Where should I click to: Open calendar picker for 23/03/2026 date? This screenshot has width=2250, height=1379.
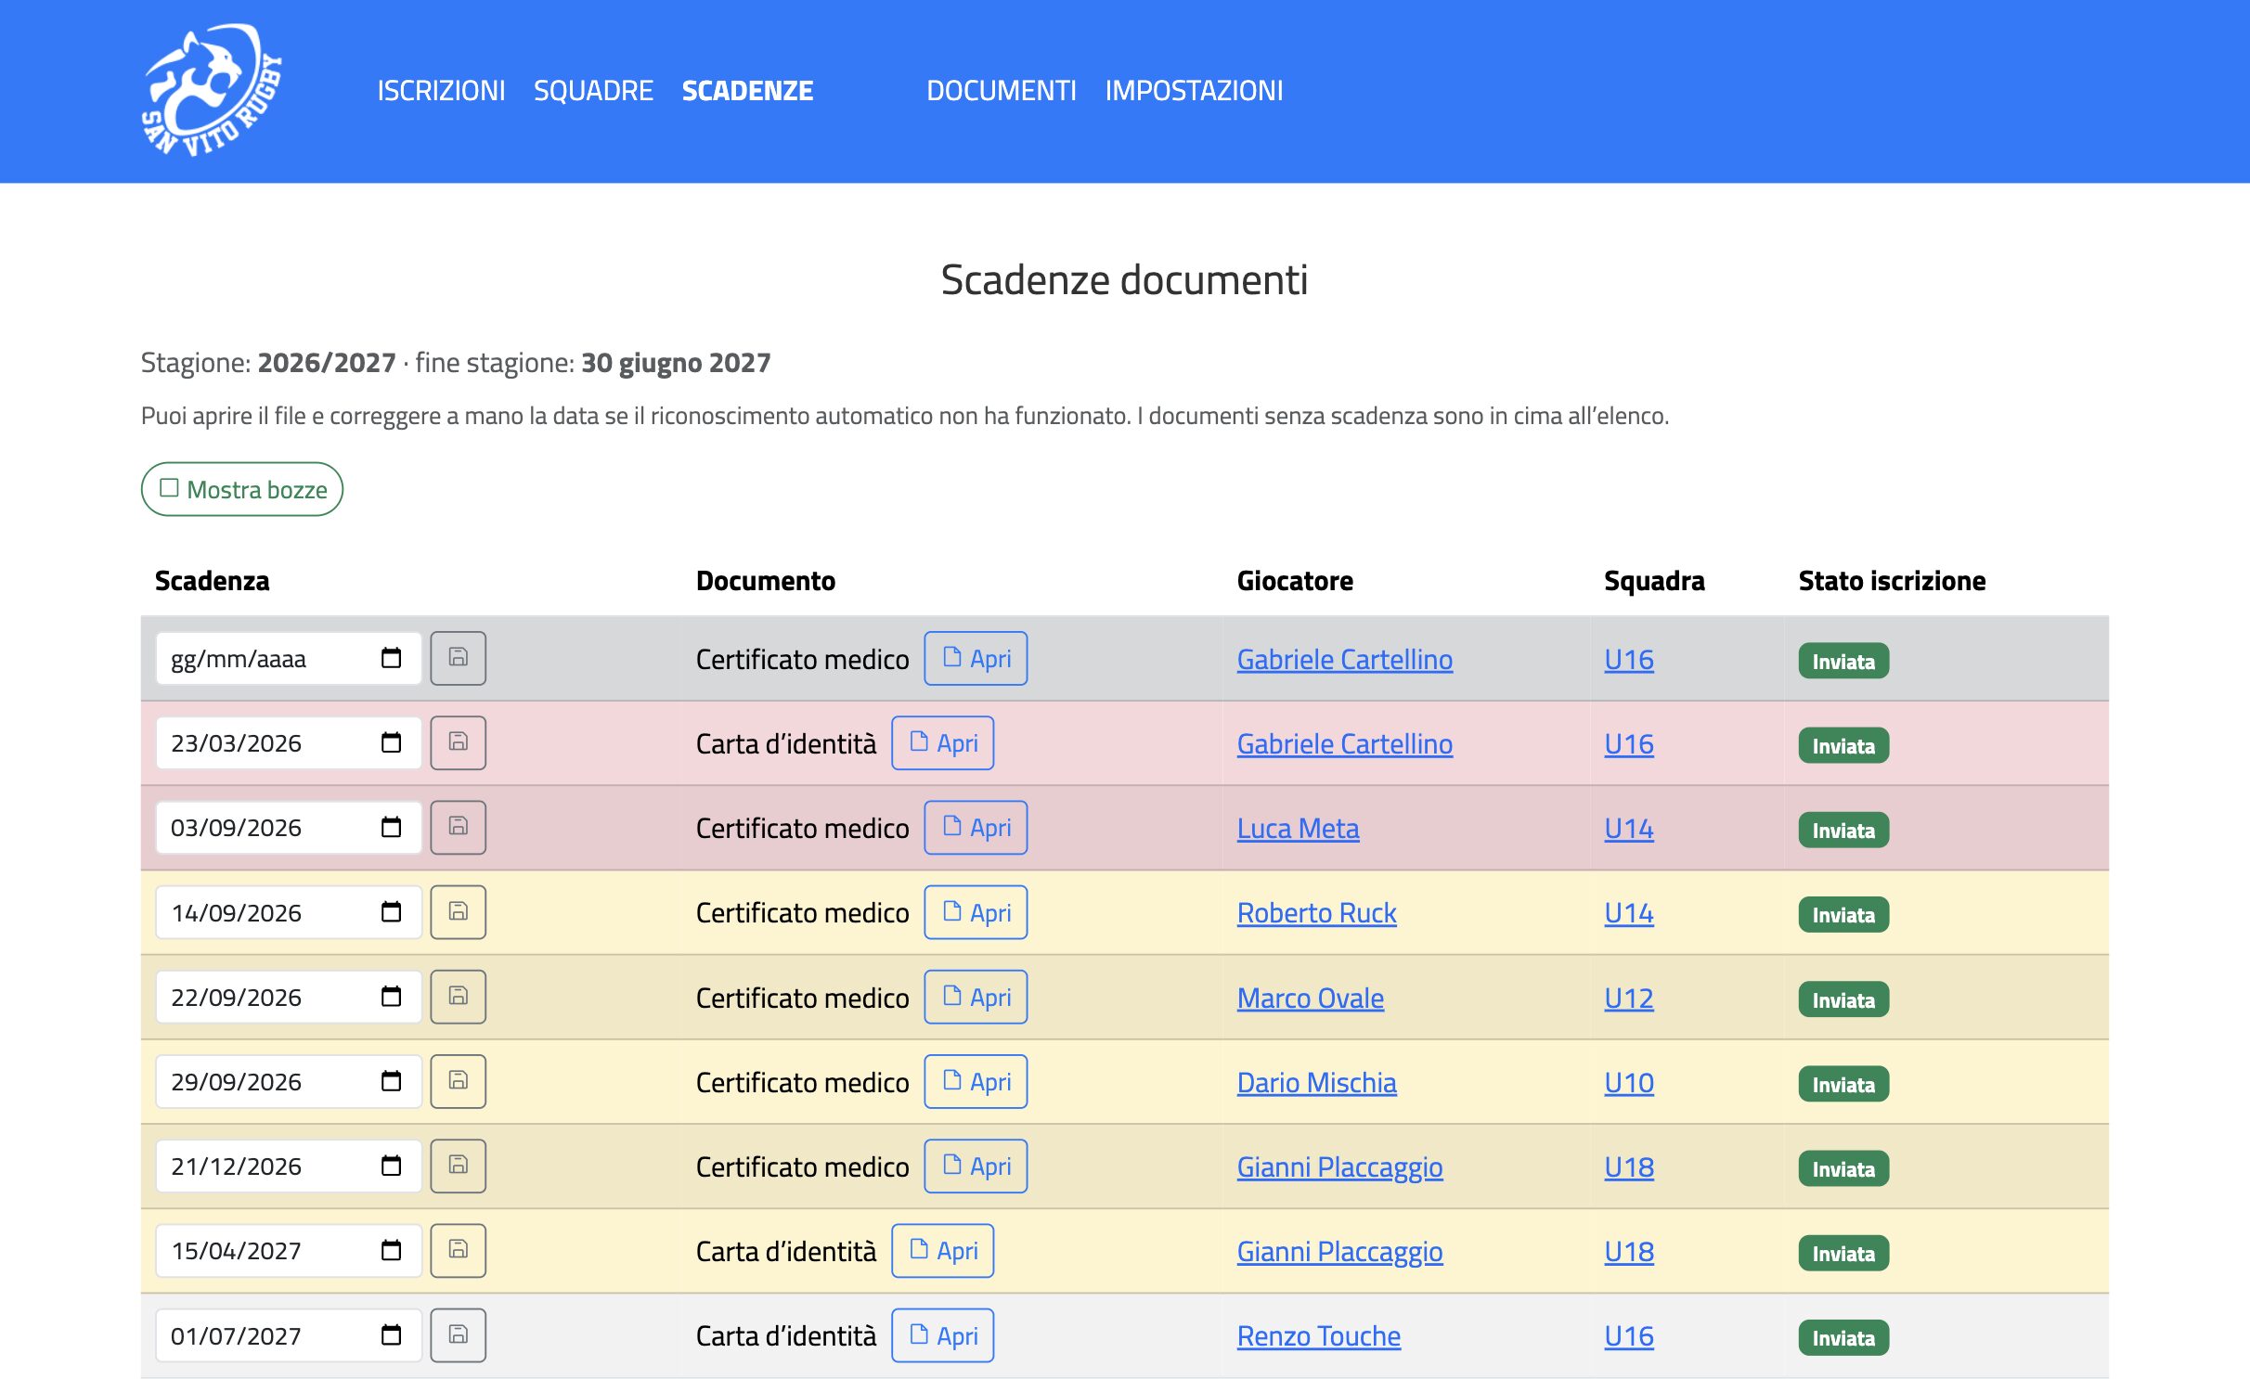click(x=392, y=742)
